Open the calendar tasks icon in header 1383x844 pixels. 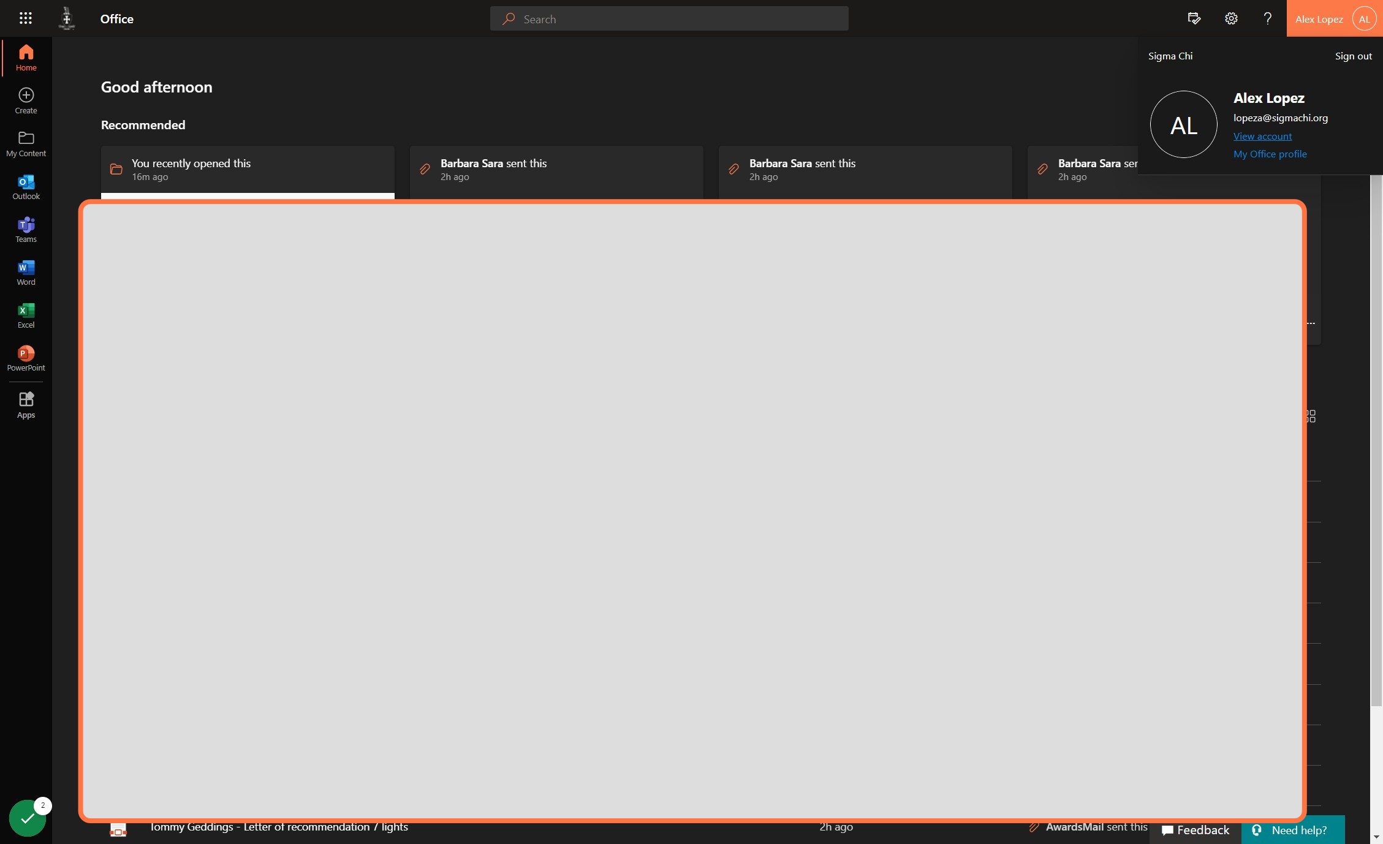1194,18
